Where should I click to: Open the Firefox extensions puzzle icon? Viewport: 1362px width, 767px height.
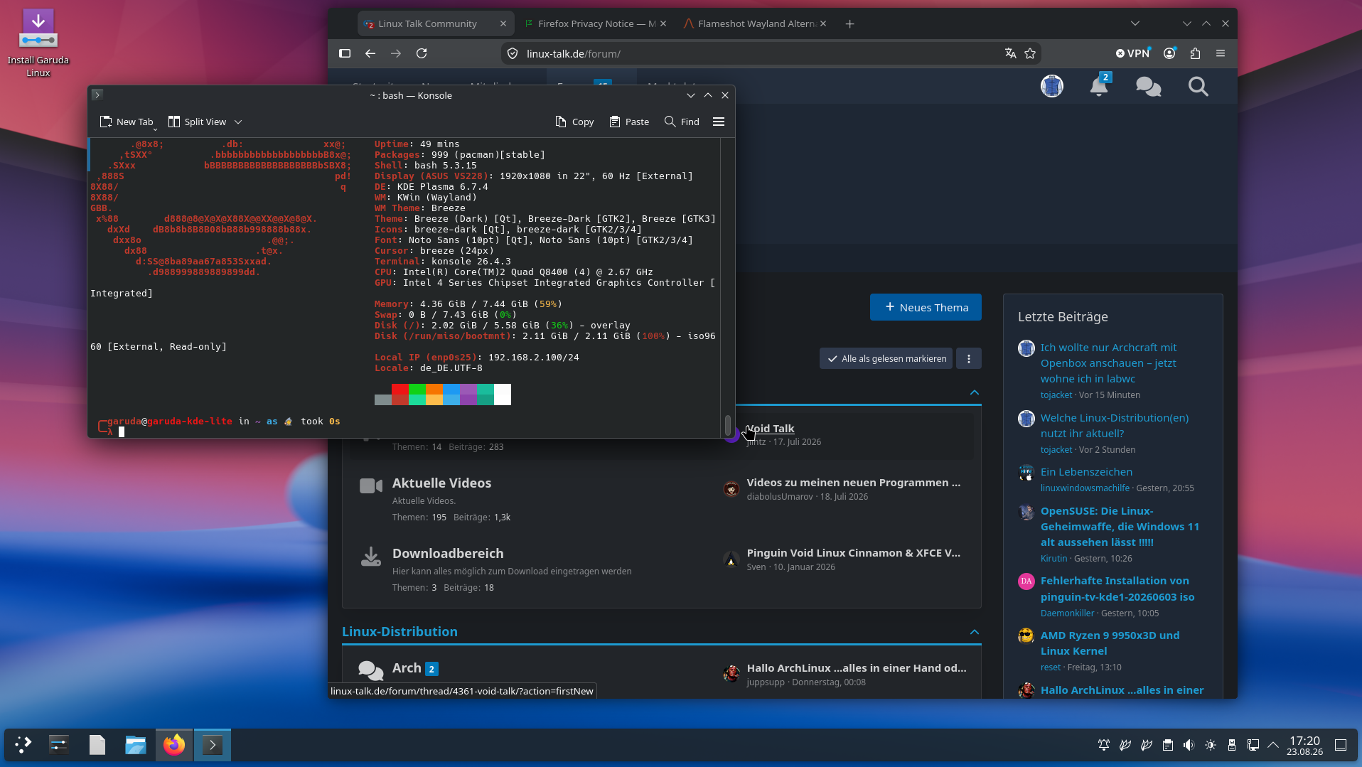(1195, 53)
